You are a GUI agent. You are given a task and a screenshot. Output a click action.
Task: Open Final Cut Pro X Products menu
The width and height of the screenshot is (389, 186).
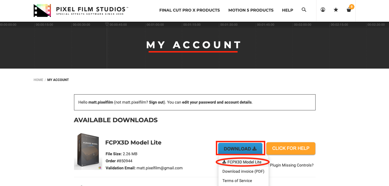tap(190, 10)
